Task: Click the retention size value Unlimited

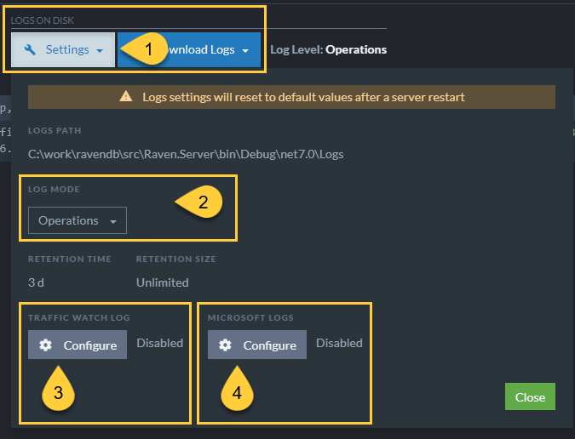Action: point(163,282)
